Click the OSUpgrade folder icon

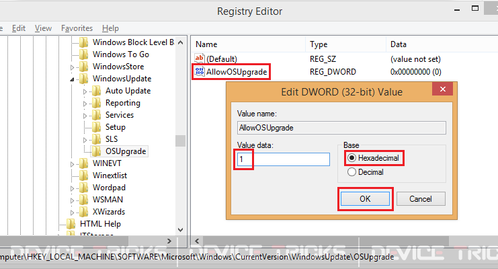pyautogui.click(x=96, y=151)
